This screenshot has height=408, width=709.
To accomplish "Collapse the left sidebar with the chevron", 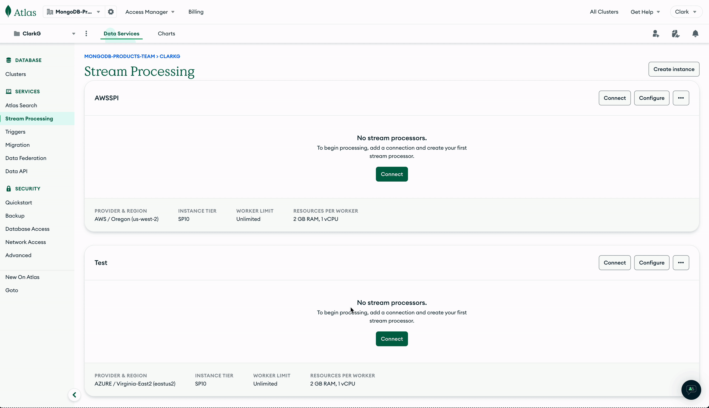I will pyautogui.click(x=74, y=395).
